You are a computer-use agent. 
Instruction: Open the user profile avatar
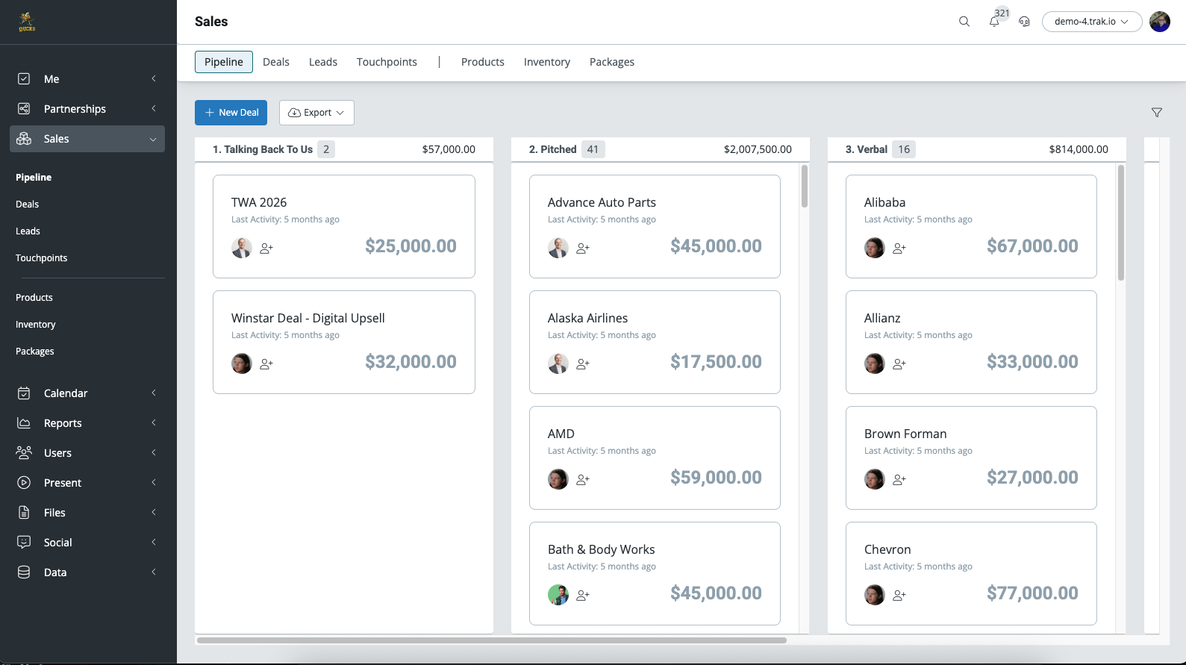tap(1160, 22)
